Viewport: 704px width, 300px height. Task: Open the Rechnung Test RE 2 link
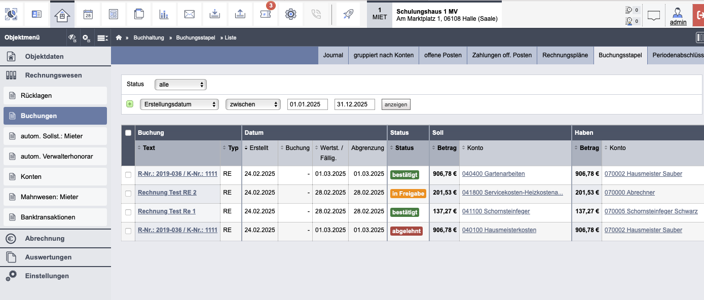click(x=167, y=193)
